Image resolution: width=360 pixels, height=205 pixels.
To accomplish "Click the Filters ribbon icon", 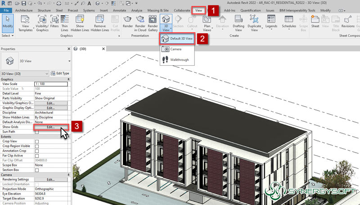I will tap(54, 22).
